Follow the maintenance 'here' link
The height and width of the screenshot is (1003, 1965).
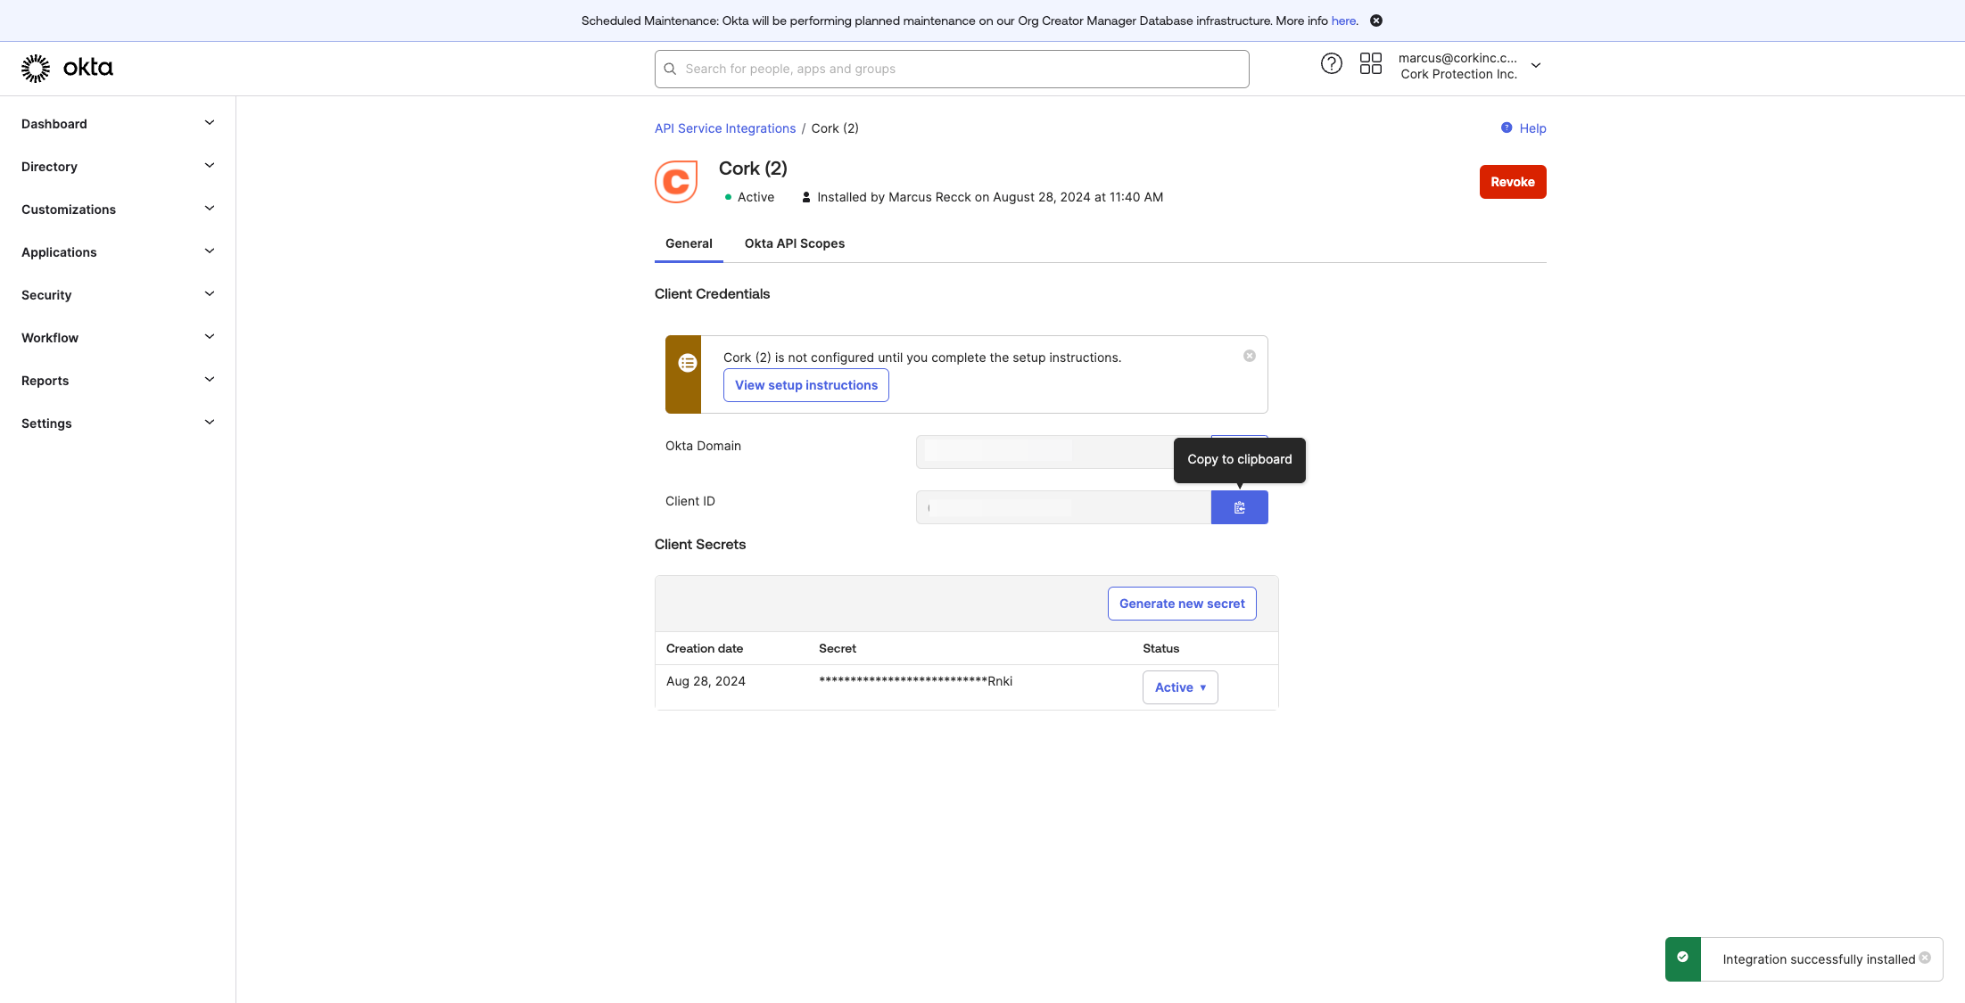[1343, 21]
